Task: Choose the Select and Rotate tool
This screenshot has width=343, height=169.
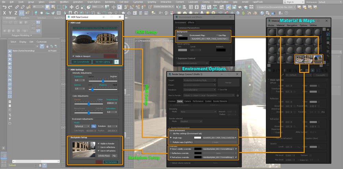Action: [77, 7]
